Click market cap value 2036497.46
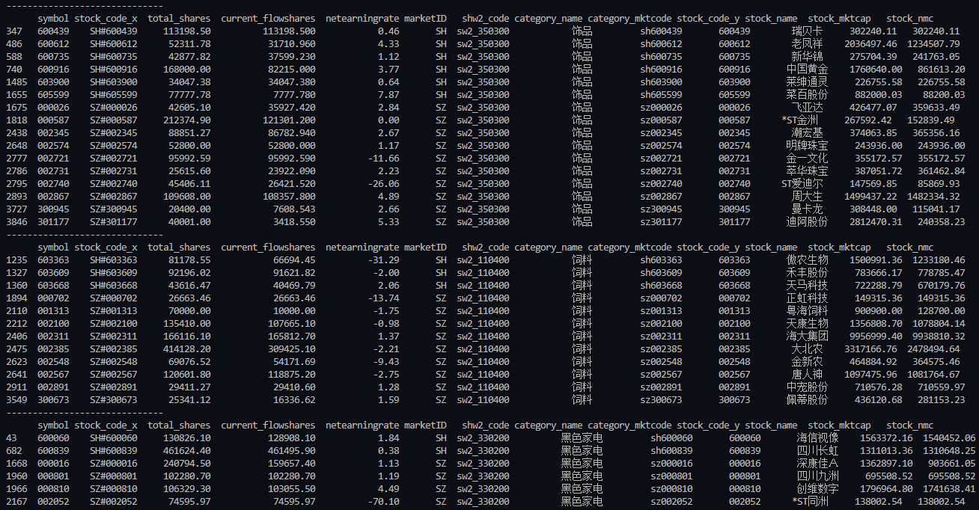Screen dimensions: 979x510 click(x=870, y=44)
